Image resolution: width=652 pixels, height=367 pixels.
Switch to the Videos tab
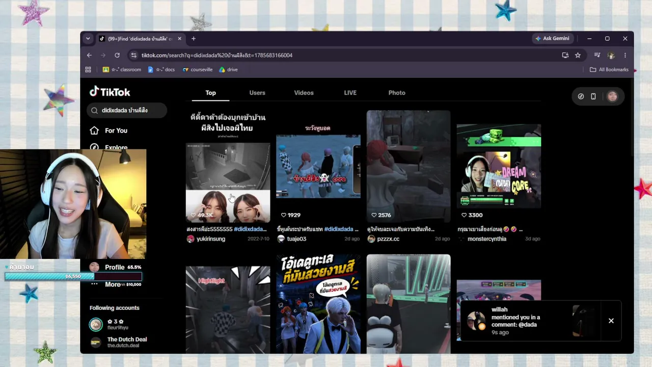(304, 93)
